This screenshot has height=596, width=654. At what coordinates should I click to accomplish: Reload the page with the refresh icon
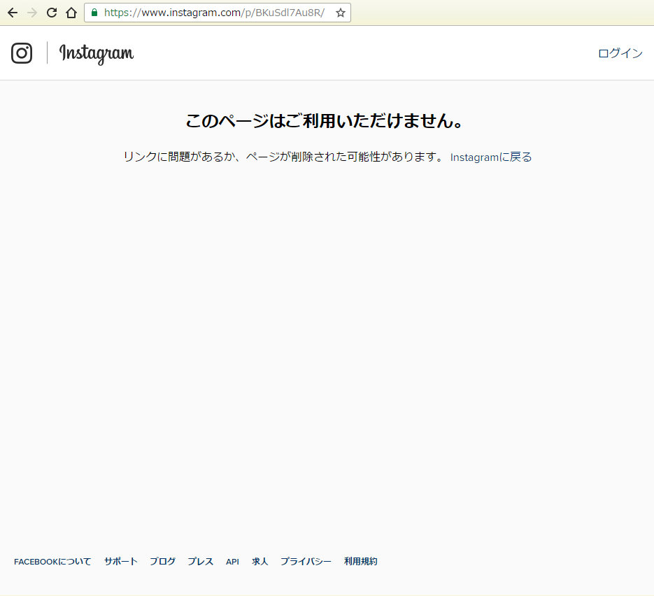coord(52,13)
